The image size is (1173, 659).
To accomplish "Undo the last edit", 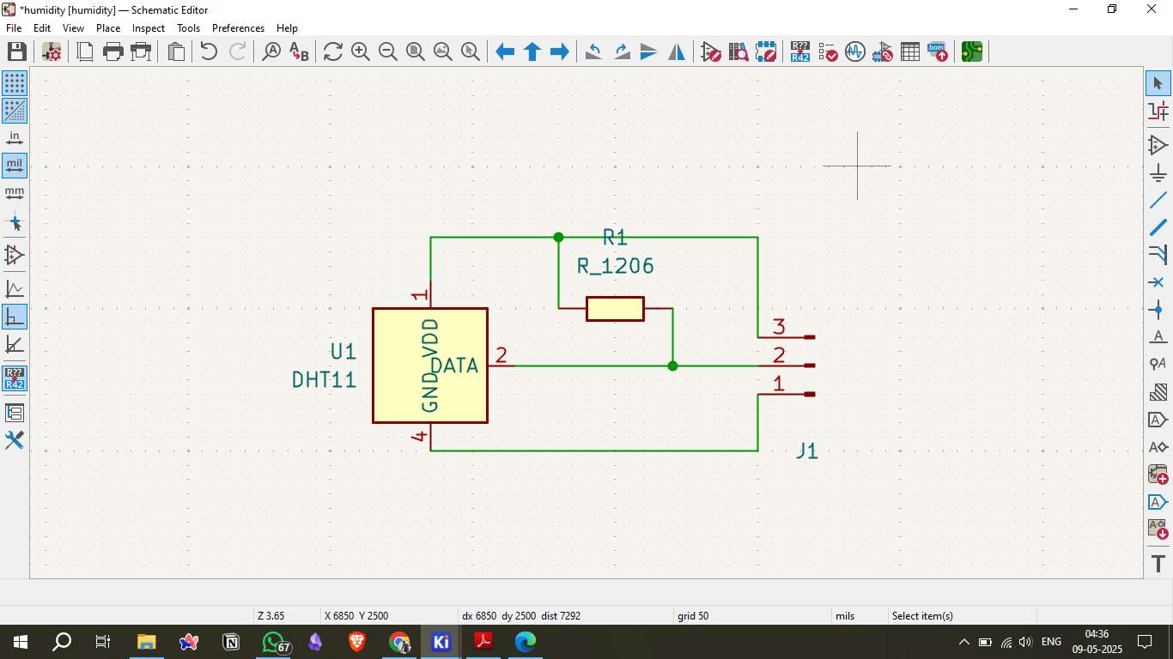I will [209, 51].
